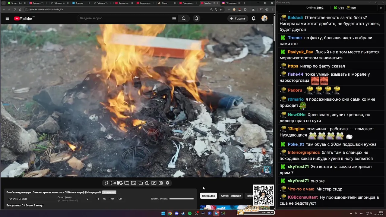
Task: Open the playback speed gauge icon
Action: 147,183
